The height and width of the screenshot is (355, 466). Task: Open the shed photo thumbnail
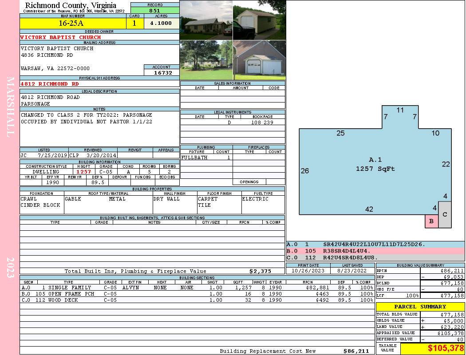coord(259,20)
